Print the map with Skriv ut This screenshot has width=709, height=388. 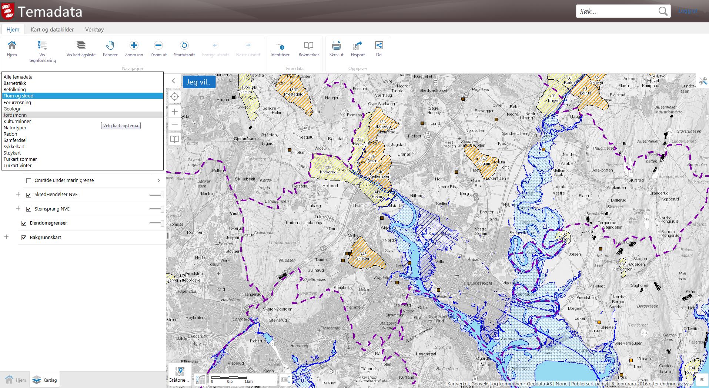(336, 49)
